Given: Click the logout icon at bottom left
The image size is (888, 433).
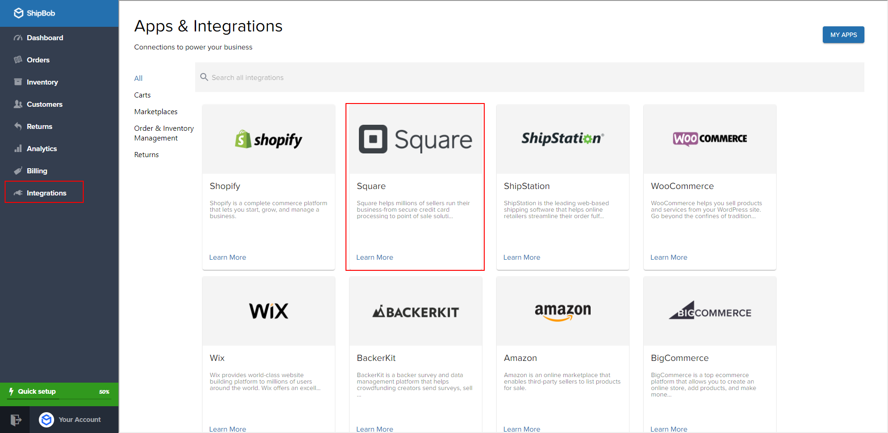Looking at the screenshot, I should pos(15,420).
